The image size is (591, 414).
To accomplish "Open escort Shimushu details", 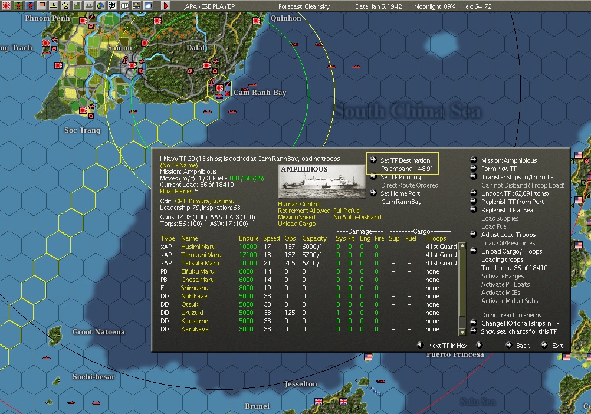I will 195,288.
